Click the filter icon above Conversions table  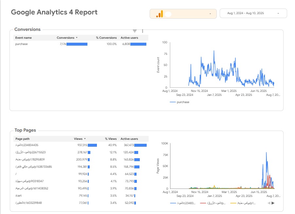[x=135, y=31]
